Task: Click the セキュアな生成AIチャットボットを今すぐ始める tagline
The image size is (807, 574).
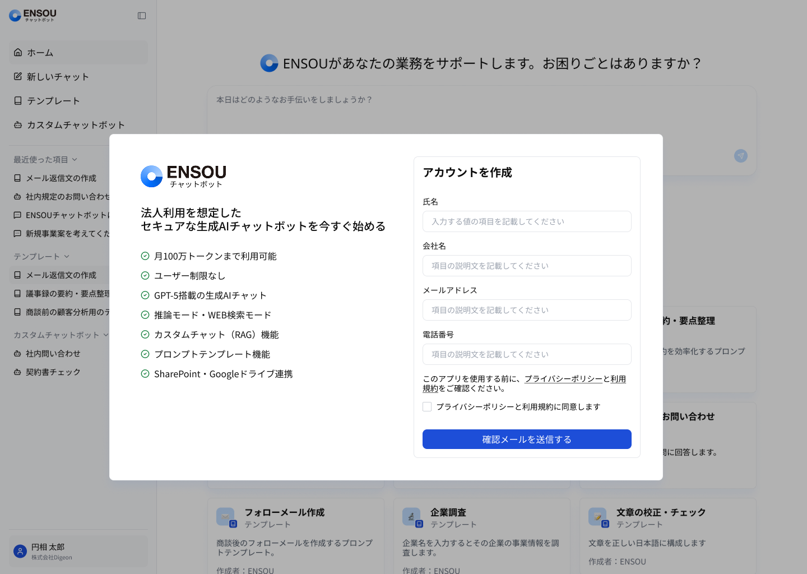Action: 263,226
